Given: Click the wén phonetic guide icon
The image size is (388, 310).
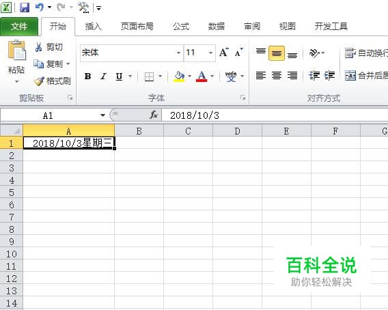Looking at the screenshot, I should pyautogui.click(x=231, y=76).
